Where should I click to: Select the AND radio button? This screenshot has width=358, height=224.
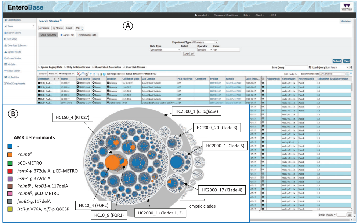(62, 35)
